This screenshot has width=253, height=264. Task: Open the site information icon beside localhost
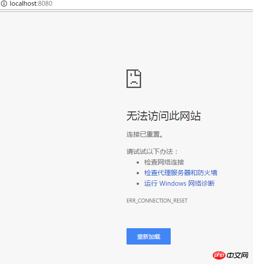coord(4,4)
